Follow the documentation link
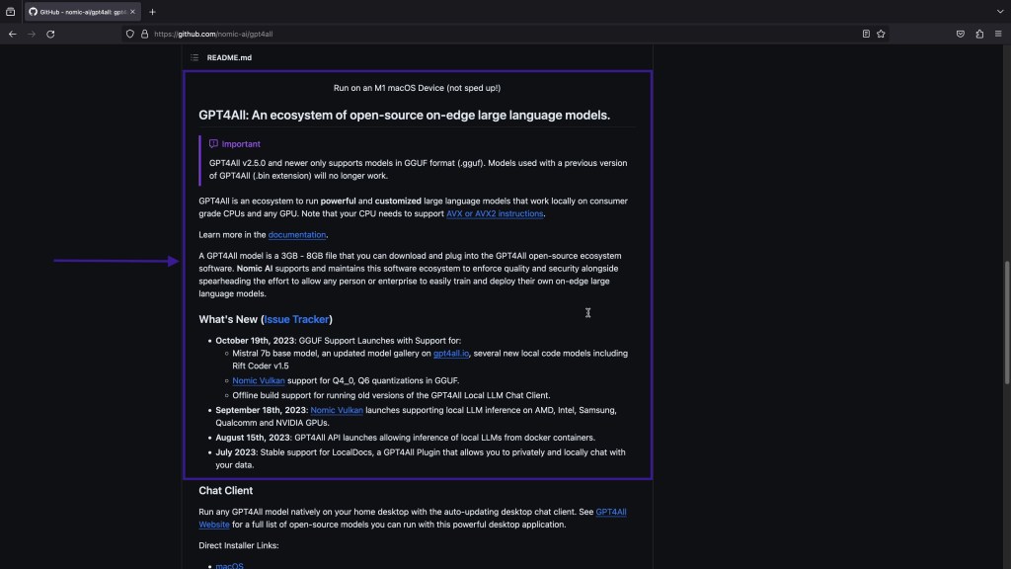 [x=296, y=235]
